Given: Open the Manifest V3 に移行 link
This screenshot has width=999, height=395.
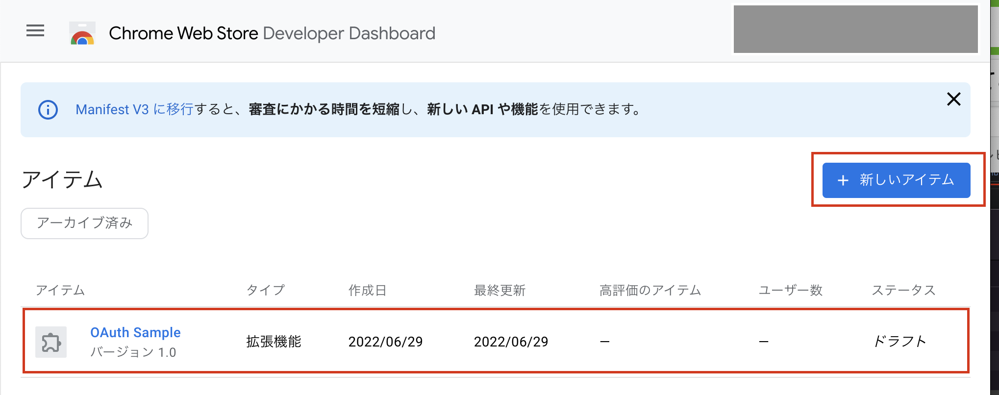Looking at the screenshot, I should (134, 109).
